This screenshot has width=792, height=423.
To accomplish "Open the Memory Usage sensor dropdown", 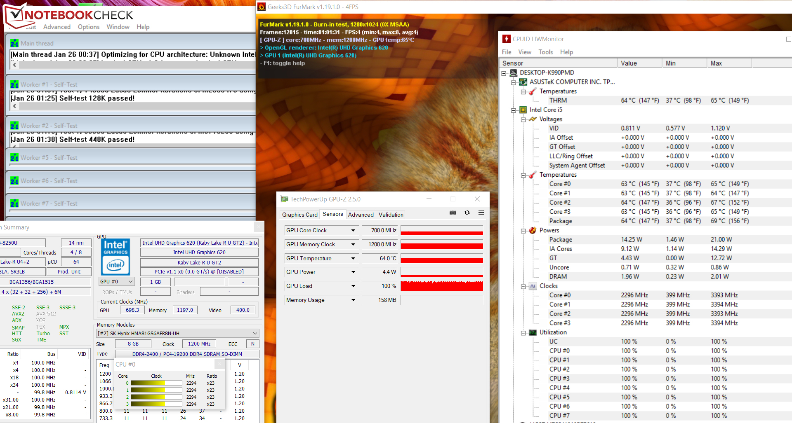I will click(353, 300).
